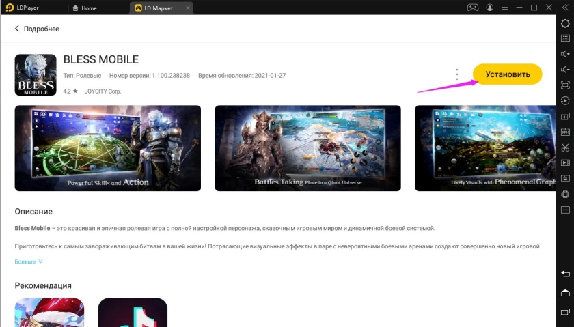This screenshot has height=327, width=574.
Task: Minimize the LDPlayer window
Action: point(519,8)
